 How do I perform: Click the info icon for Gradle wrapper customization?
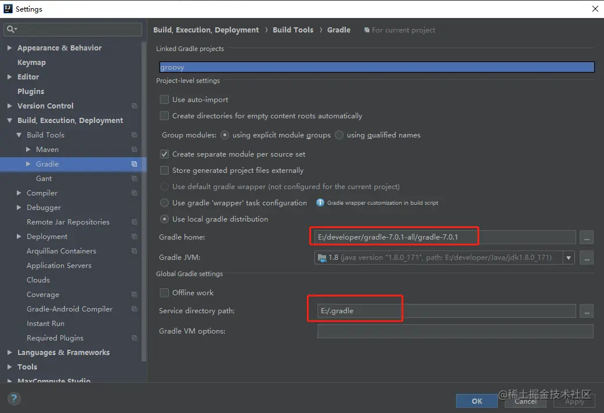tap(320, 202)
